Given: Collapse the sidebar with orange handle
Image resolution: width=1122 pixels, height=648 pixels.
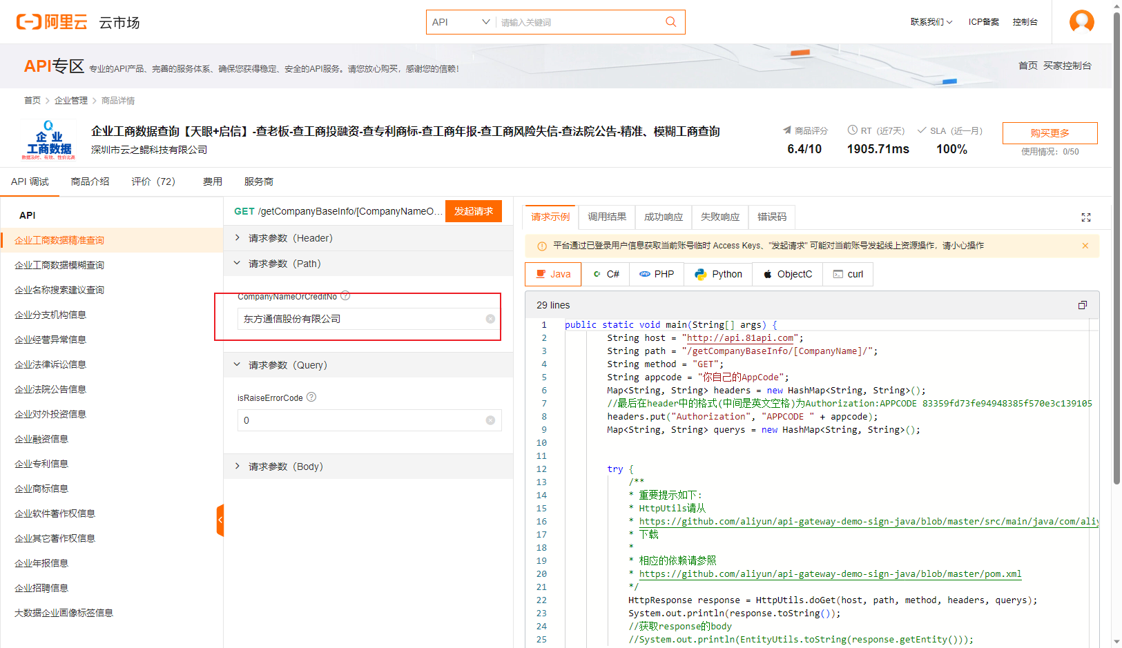Looking at the screenshot, I should 220,520.
